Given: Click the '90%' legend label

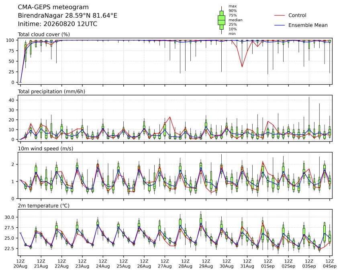Looking at the screenshot, I should point(233,11).
